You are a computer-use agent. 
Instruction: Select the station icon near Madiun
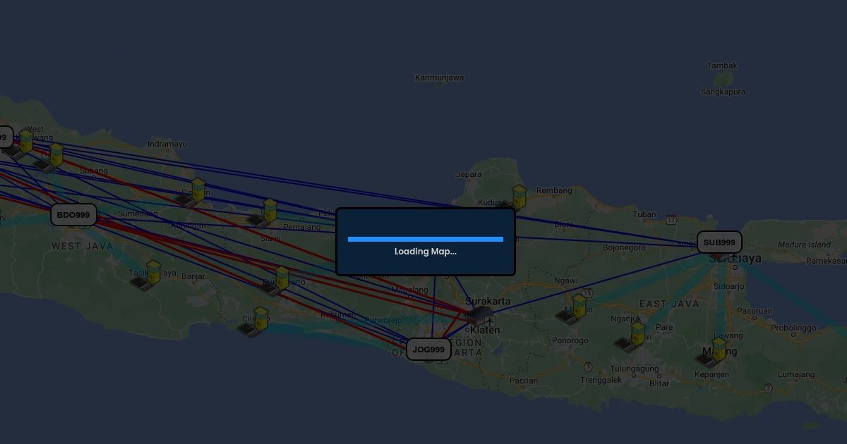click(575, 309)
